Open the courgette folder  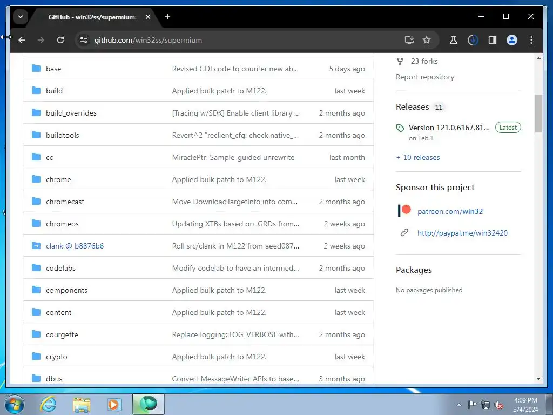pyautogui.click(x=62, y=334)
